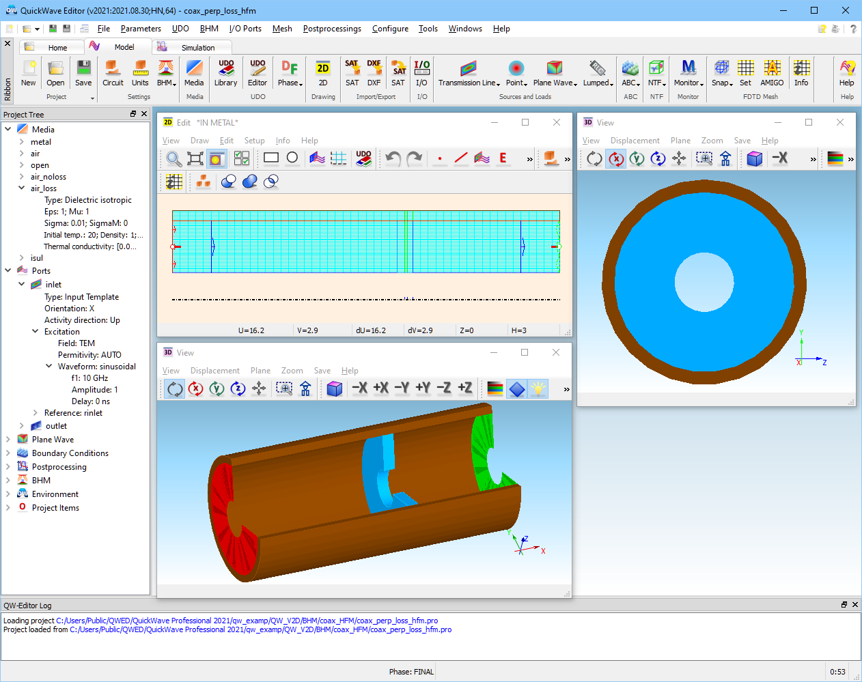Viewport: 862px width, 682px height.
Task: Click the New project icon in ribbon
Action: 29,73
